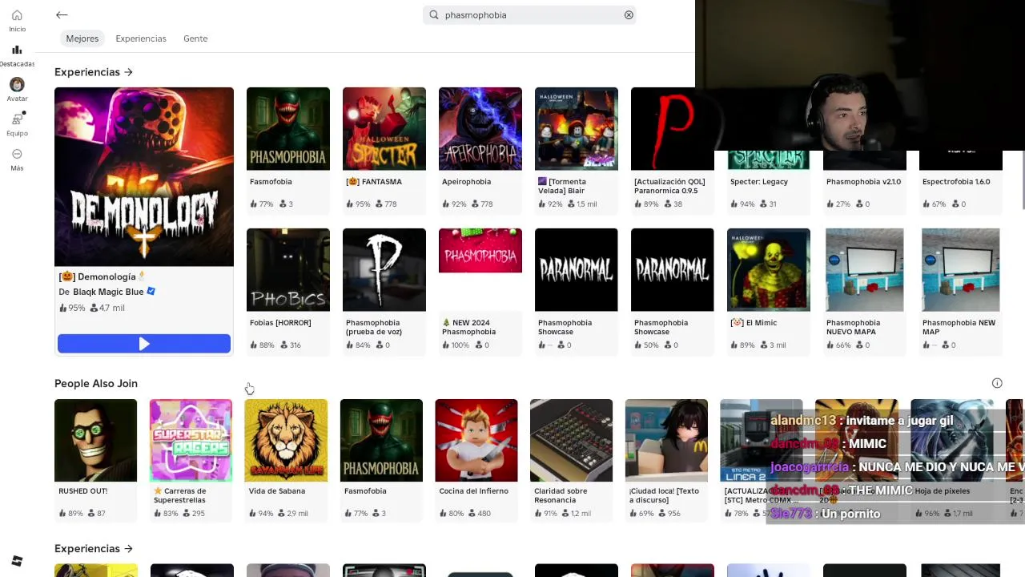Open Phasmophobia v2.1.0 title
Viewport: 1025px width, 577px height.
point(863,182)
